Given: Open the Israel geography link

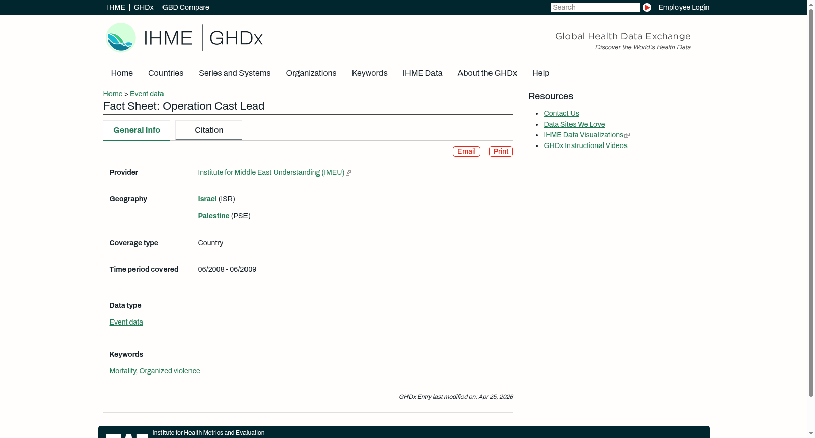Looking at the screenshot, I should [x=207, y=199].
